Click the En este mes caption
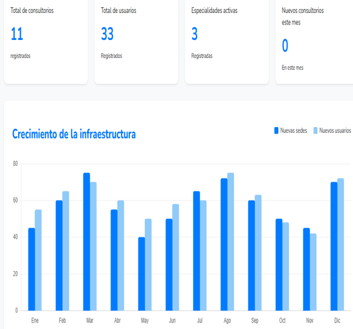This screenshot has height=329, width=353. pos(292,67)
